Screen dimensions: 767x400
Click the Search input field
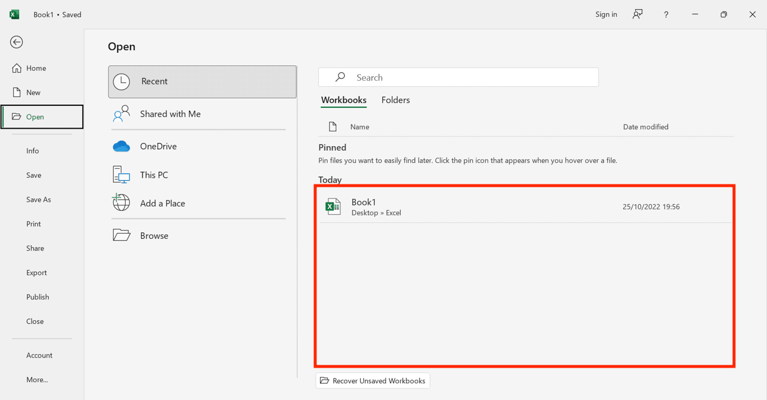(x=458, y=77)
